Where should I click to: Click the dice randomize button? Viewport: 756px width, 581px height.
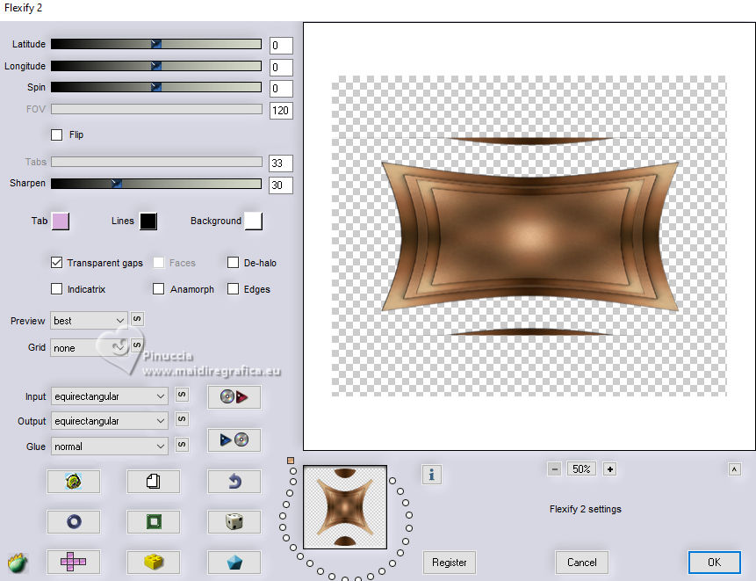pyautogui.click(x=234, y=521)
